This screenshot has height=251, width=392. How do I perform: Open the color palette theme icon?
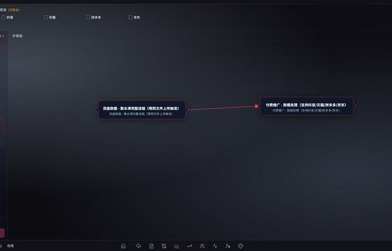pyautogui.click(x=240, y=246)
